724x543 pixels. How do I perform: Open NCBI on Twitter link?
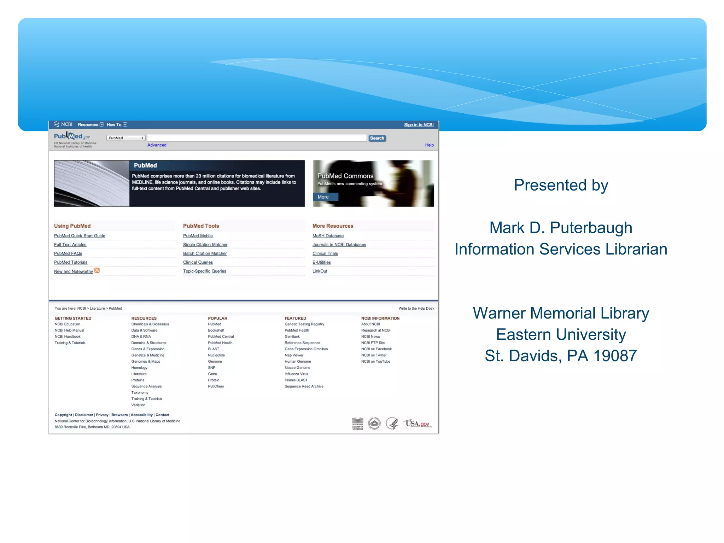[x=374, y=355]
